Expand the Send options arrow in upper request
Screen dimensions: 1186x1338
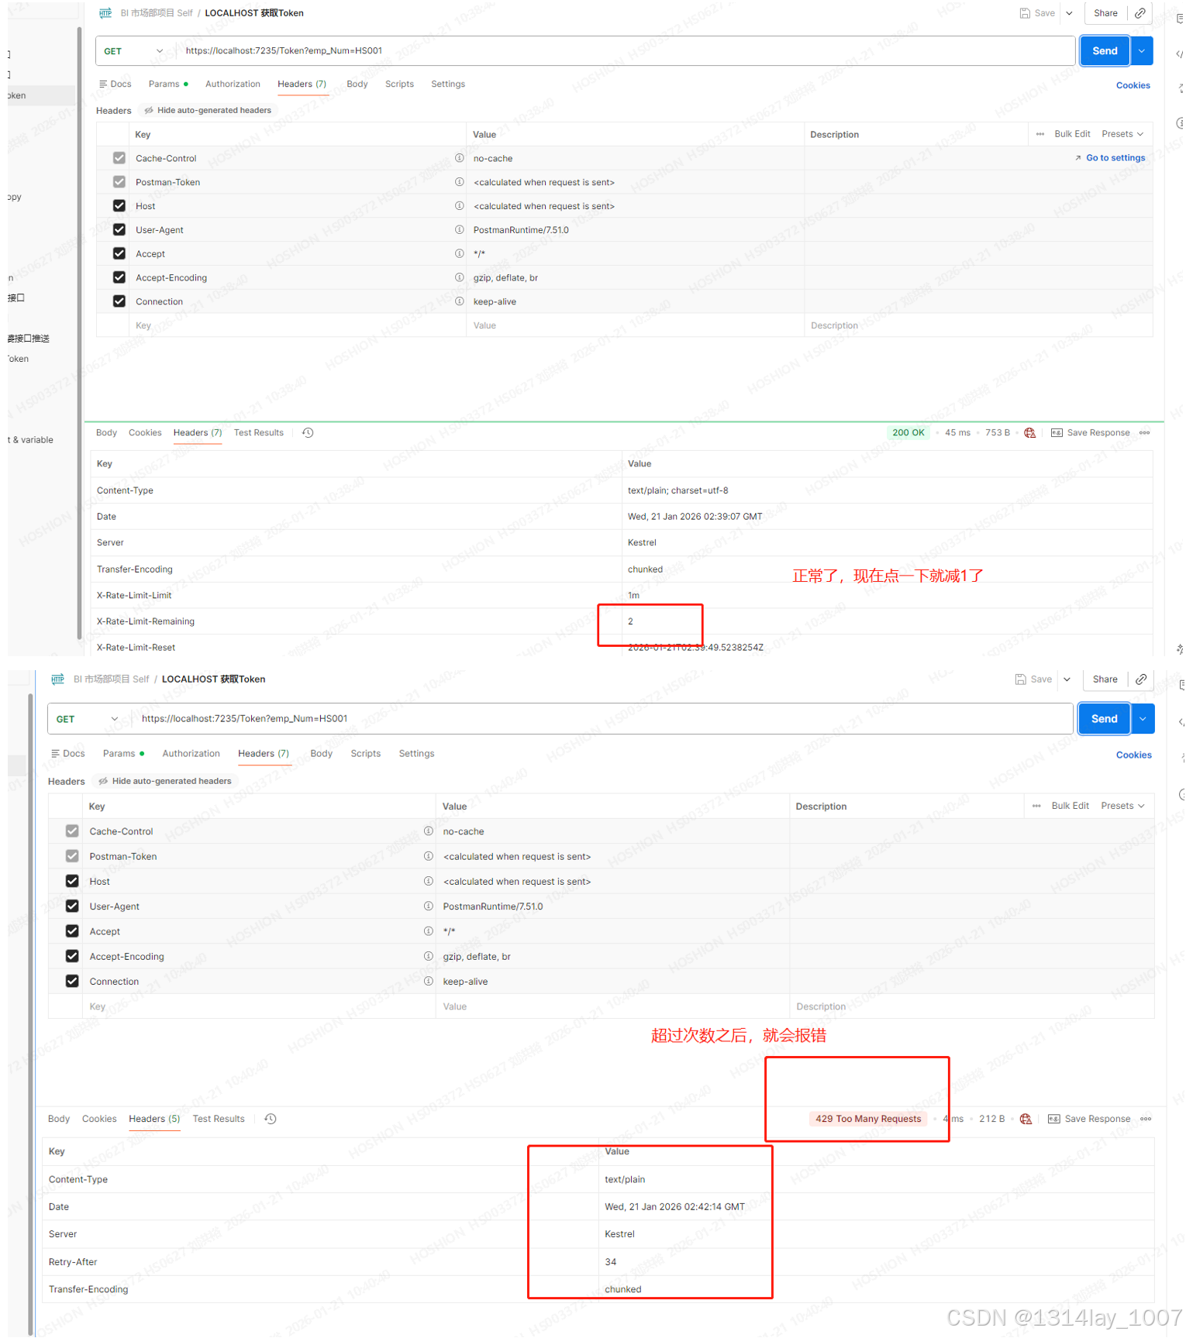tap(1142, 51)
